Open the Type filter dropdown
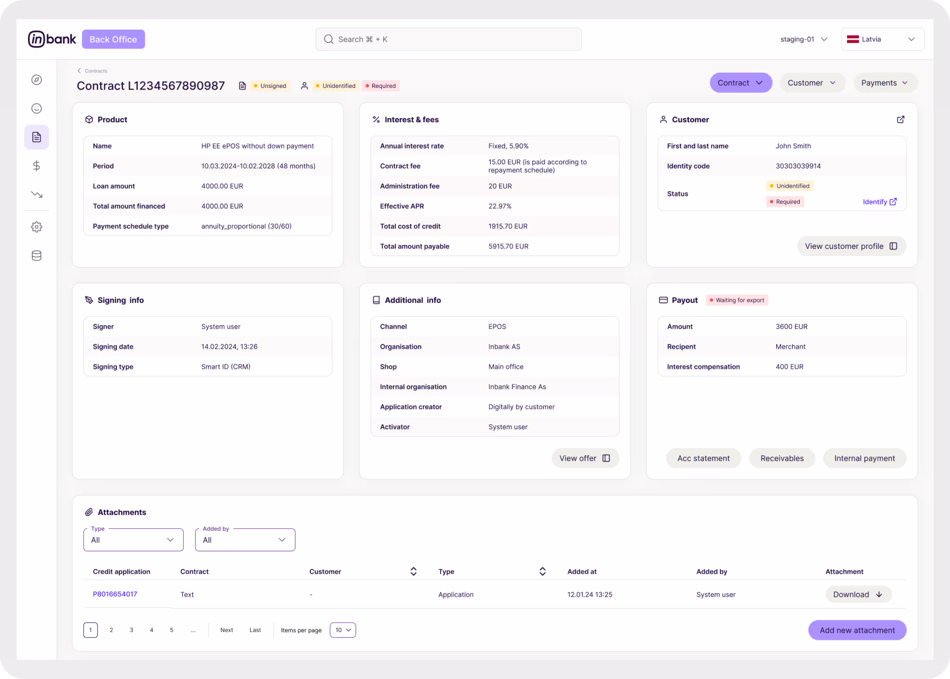950x679 pixels. pyautogui.click(x=133, y=540)
